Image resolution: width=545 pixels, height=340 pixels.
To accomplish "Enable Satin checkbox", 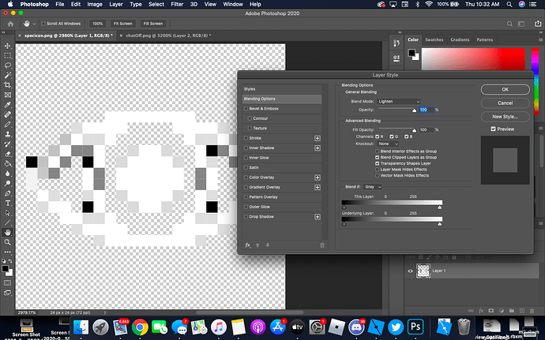I will (246, 167).
